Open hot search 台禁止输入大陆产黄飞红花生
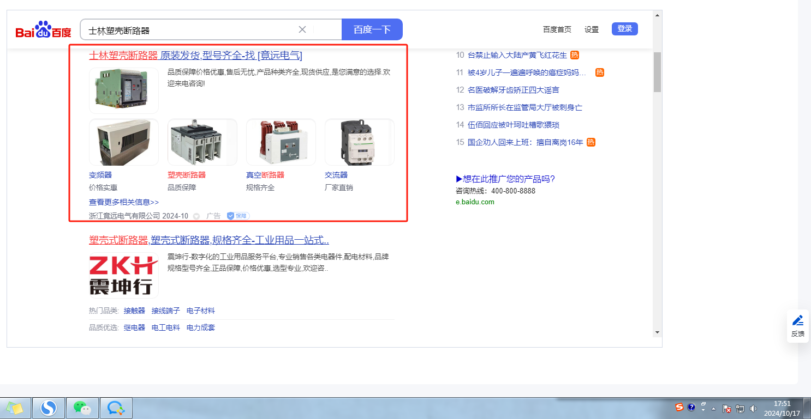The height and width of the screenshot is (419, 811). click(x=517, y=55)
